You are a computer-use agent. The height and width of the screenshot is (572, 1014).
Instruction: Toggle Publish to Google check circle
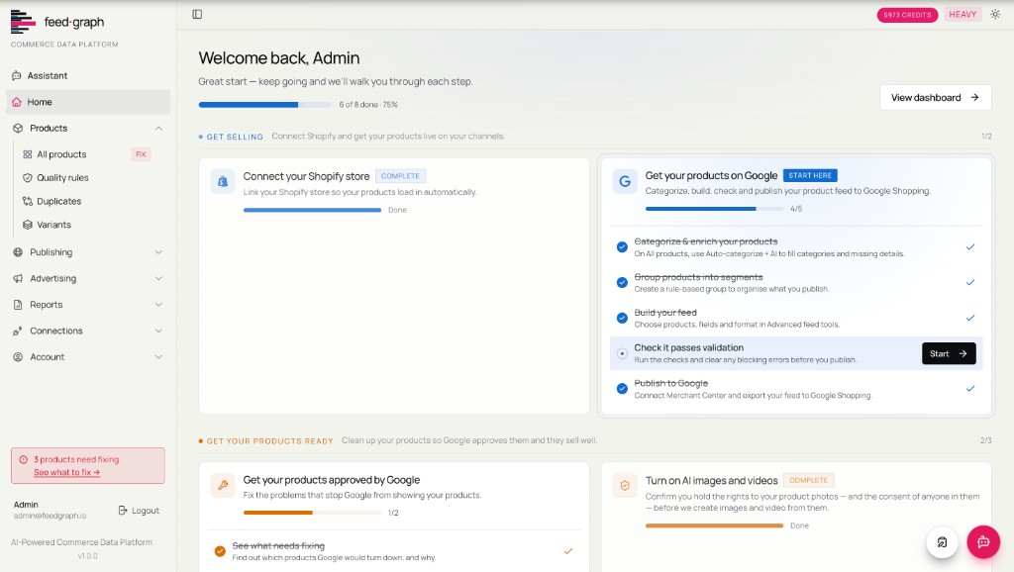622,389
